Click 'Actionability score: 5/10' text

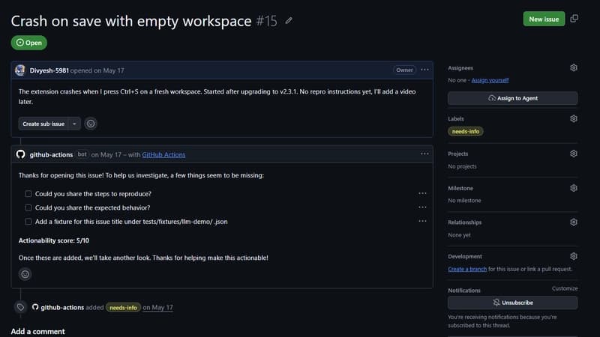click(x=53, y=240)
